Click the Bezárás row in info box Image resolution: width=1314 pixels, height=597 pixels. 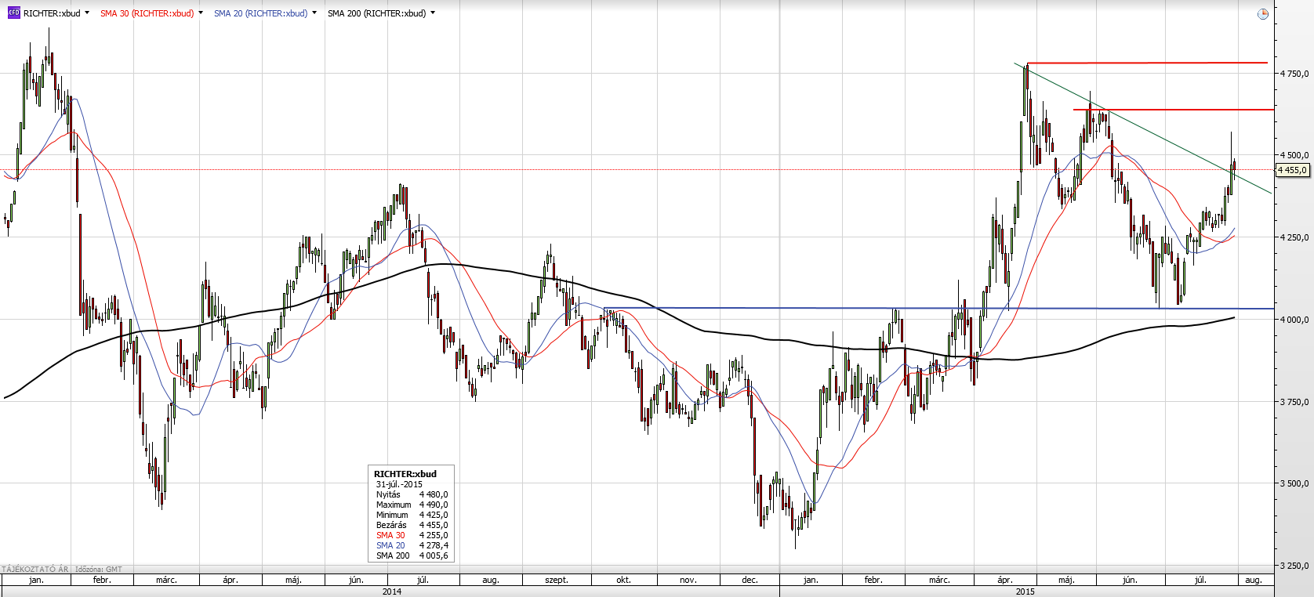tap(412, 525)
